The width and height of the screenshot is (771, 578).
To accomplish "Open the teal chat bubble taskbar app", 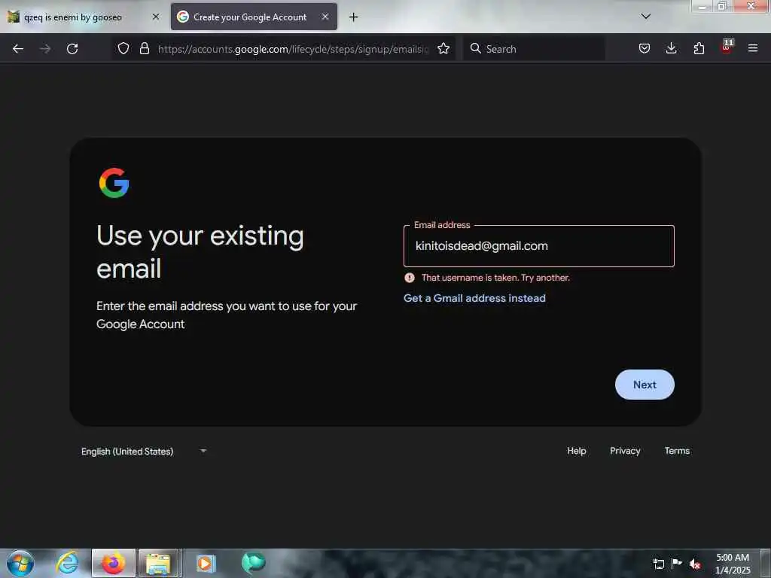I will click(253, 563).
